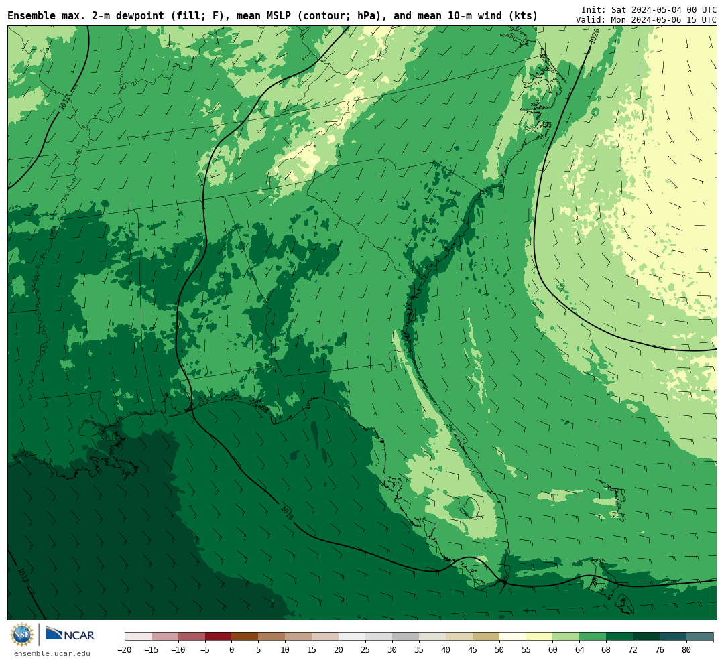Image resolution: width=724 pixels, height=662 pixels.
Task: Click the 30 colorbar tick label
Action: (x=392, y=650)
